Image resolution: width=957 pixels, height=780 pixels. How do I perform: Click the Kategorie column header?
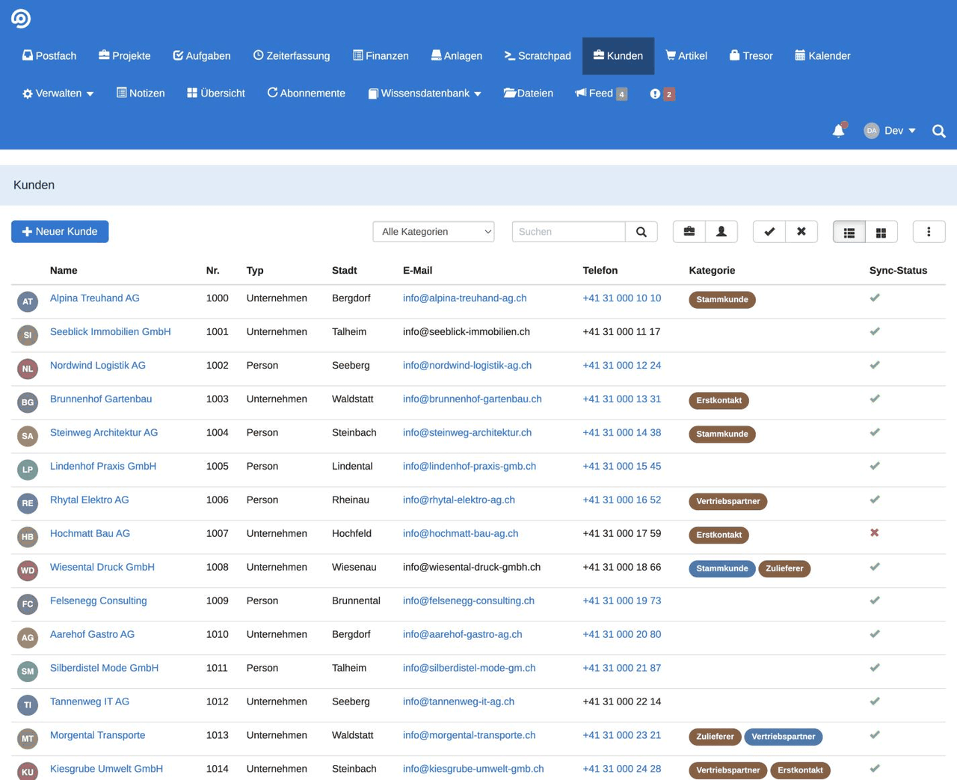[712, 271]
